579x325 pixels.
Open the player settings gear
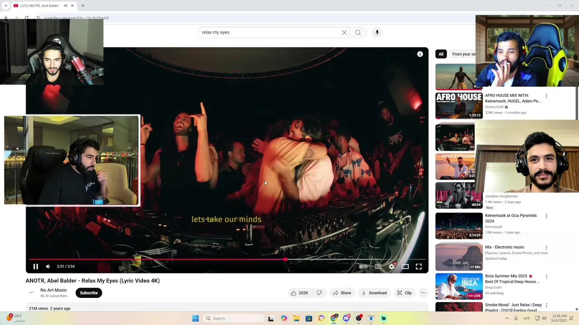point(392,266)
